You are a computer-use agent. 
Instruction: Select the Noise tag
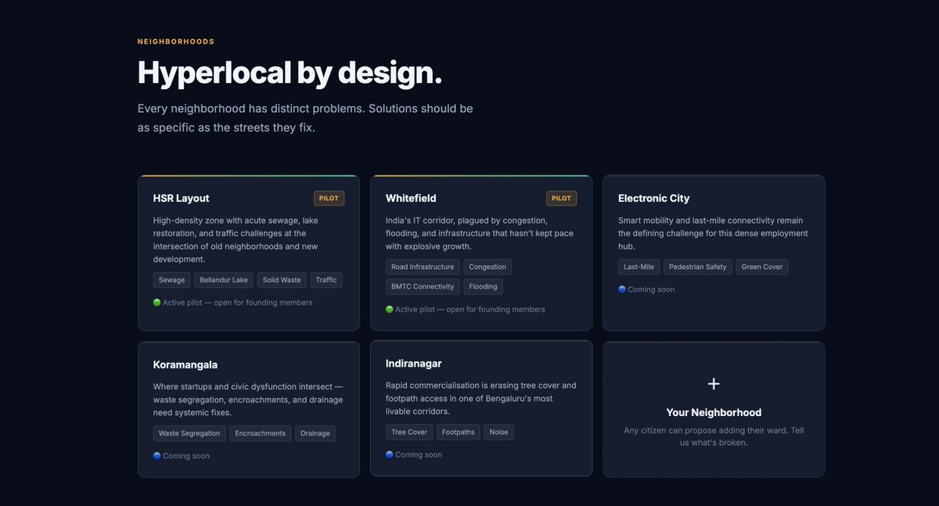pos(499,432)
